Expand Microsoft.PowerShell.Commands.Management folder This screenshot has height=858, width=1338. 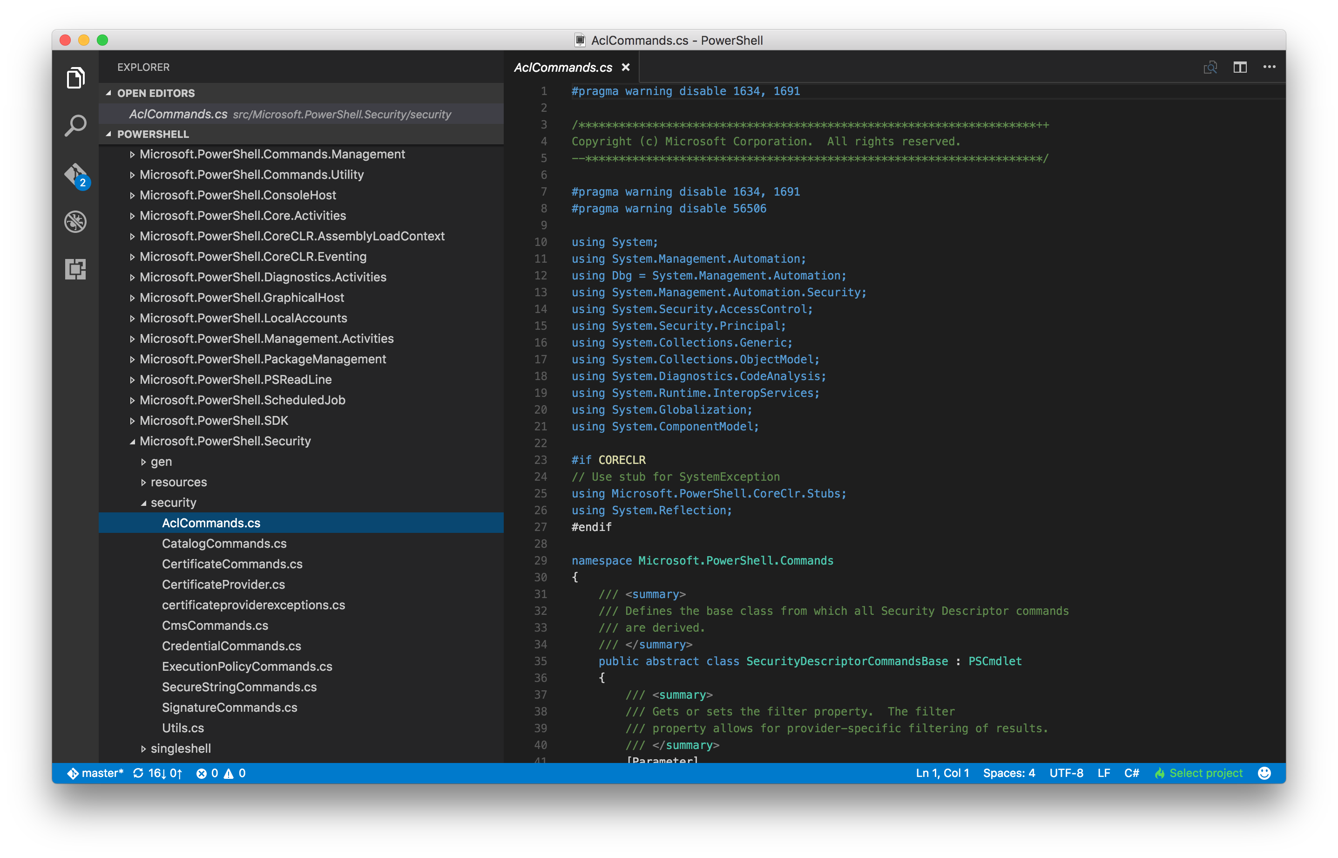[x=301, y=154]
